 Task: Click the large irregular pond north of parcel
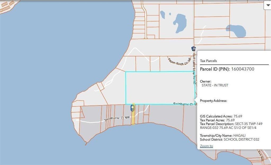(x=180, y=23)
